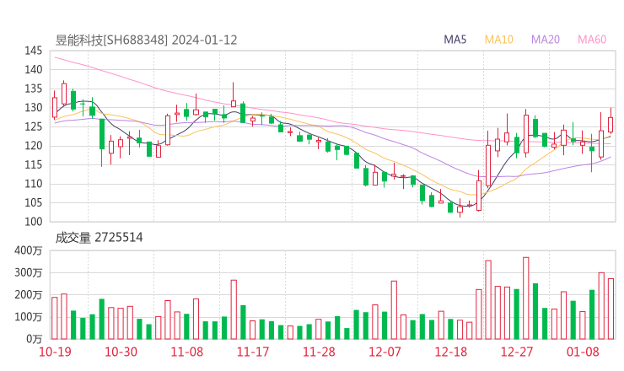Viewport: 624px width, 371px height.
Task: Click the 100 price axis label
Action: click(x=34, y=222)
